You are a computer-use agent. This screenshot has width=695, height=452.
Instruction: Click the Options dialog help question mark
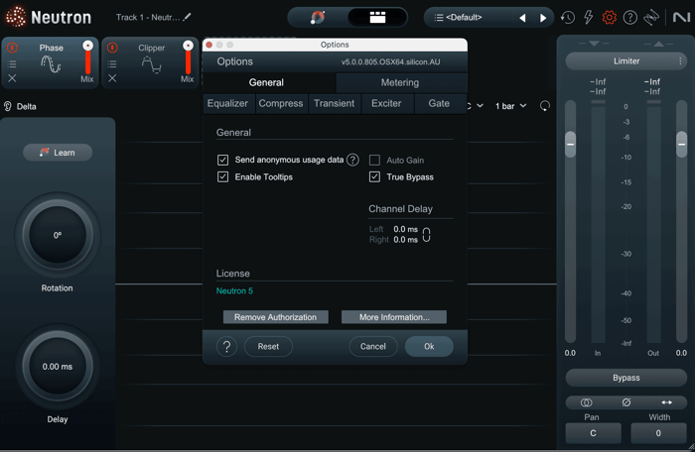226,346
